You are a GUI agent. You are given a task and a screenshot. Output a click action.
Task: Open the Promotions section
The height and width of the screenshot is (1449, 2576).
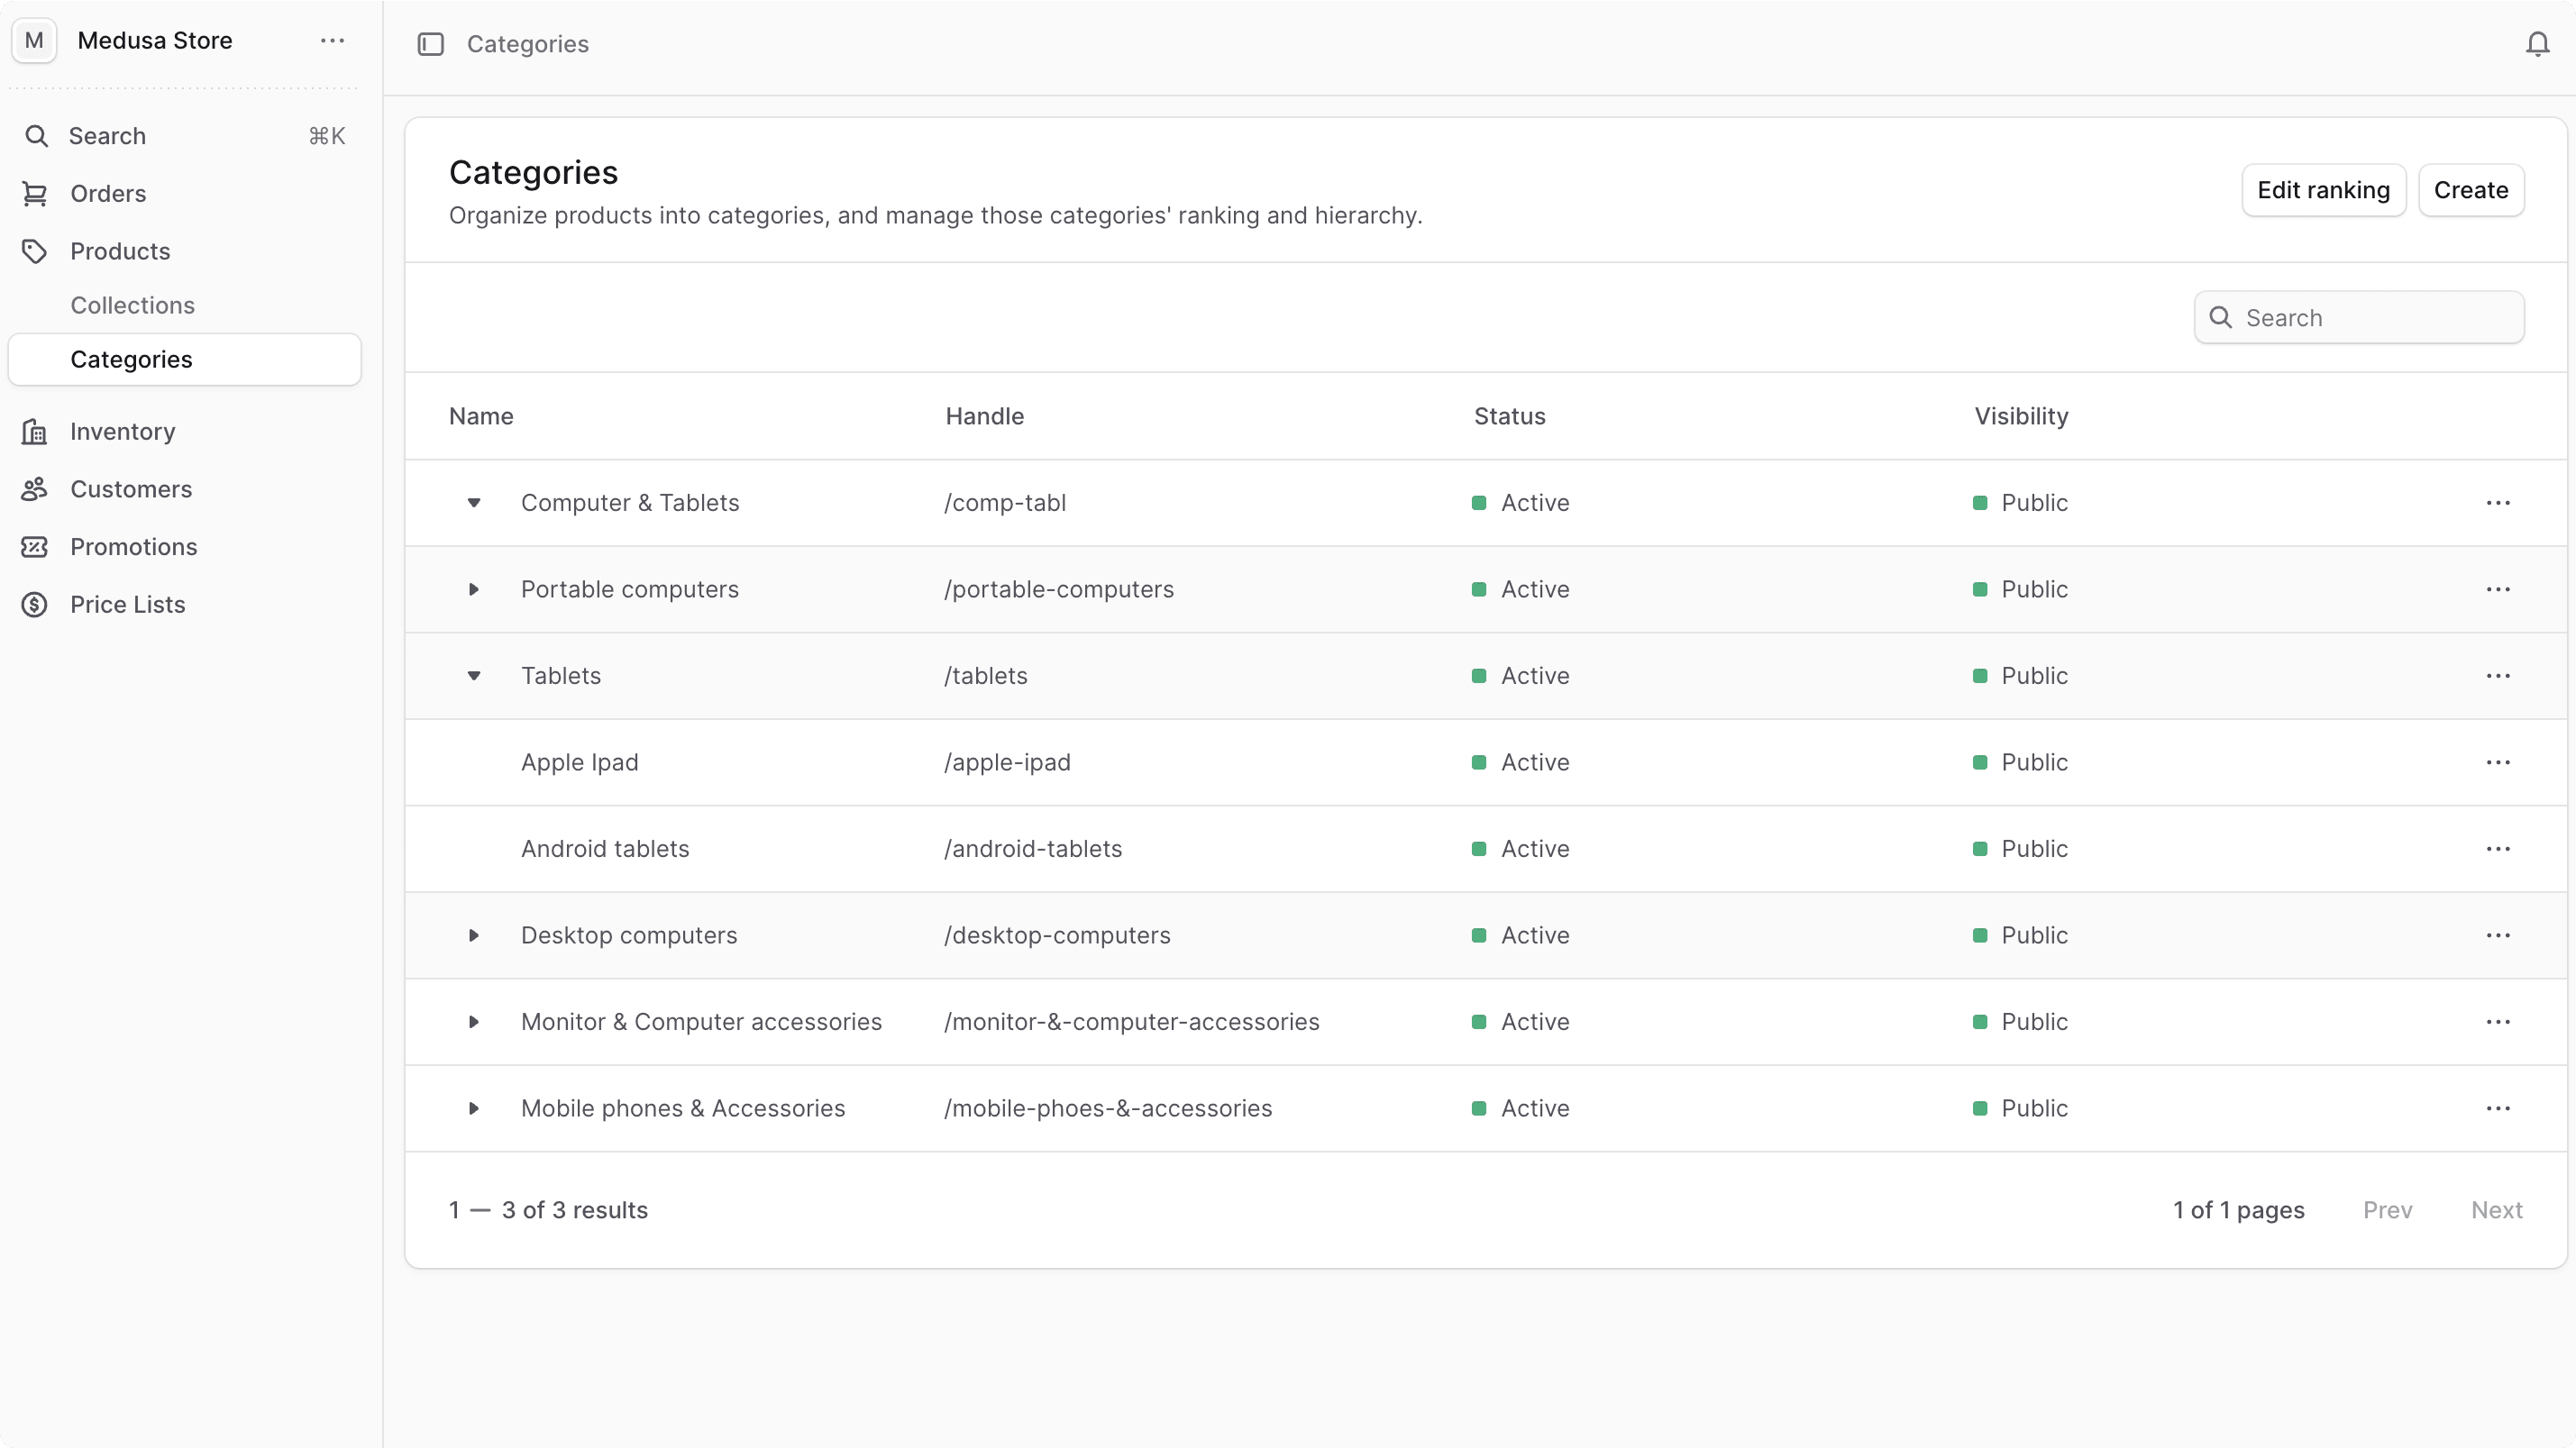134,546
